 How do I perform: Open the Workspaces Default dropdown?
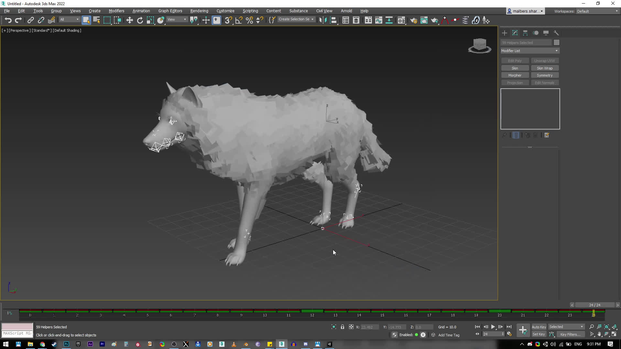click(597, 11)
